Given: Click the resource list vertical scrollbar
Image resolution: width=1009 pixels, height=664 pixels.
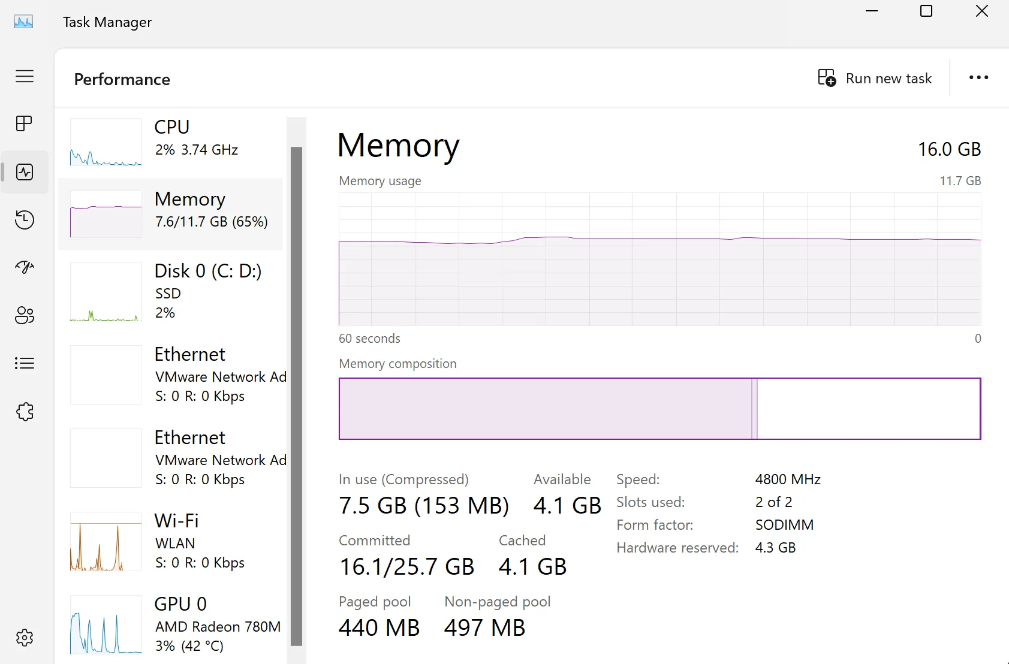Looking at the screenshot, I should 296,396.
